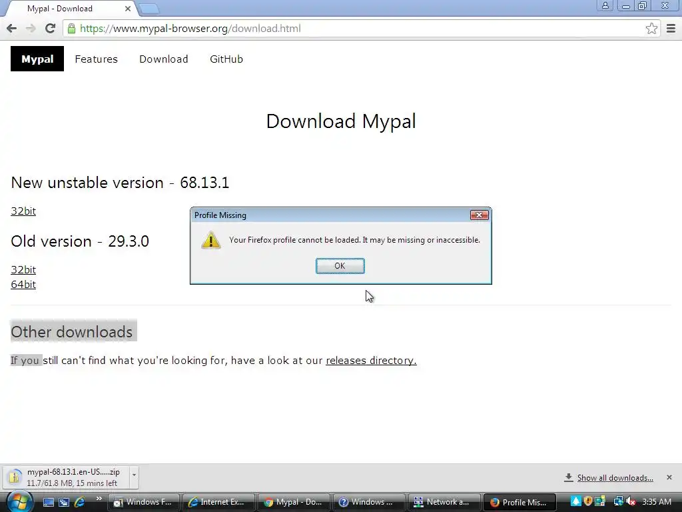The height and width of the screenshot is (512, 682).
Task: Click the muted volume tray icon
Action: click(x=631, y=501)
